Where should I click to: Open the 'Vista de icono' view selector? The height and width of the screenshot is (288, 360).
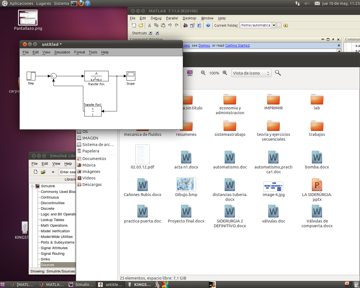coord(251,73)
